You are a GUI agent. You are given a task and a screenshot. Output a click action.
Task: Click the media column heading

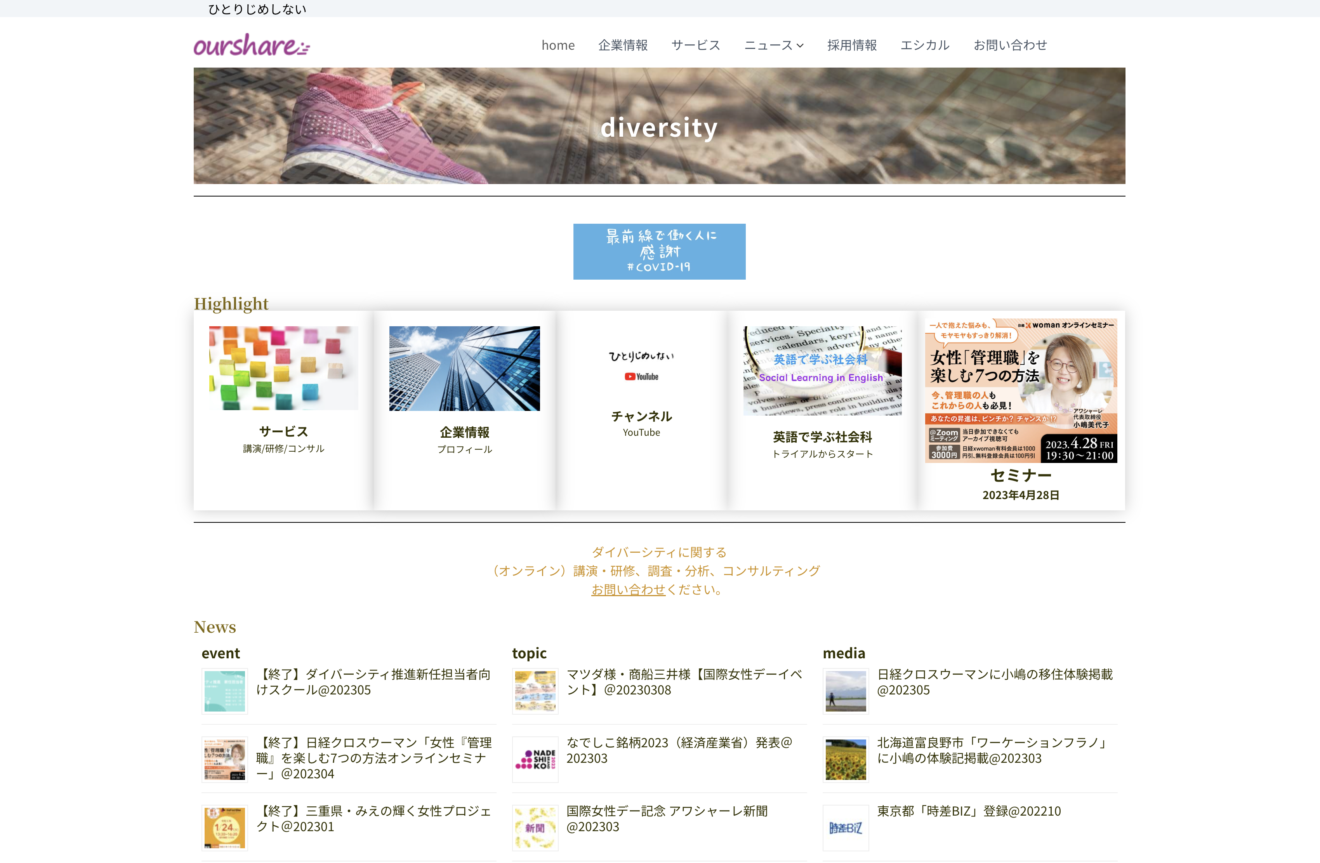[x=844, y=653]
